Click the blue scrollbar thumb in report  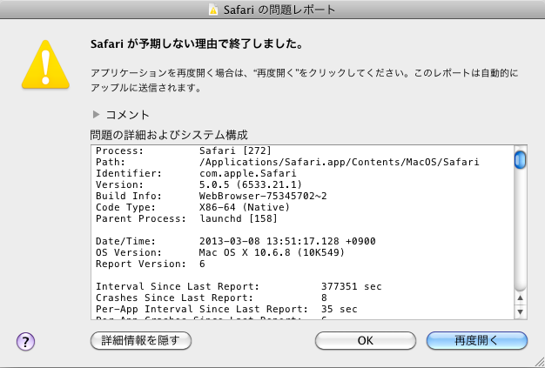point(520,160)
